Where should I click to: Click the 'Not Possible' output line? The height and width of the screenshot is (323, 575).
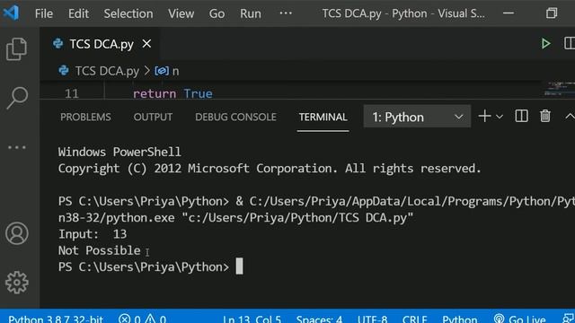99,250
